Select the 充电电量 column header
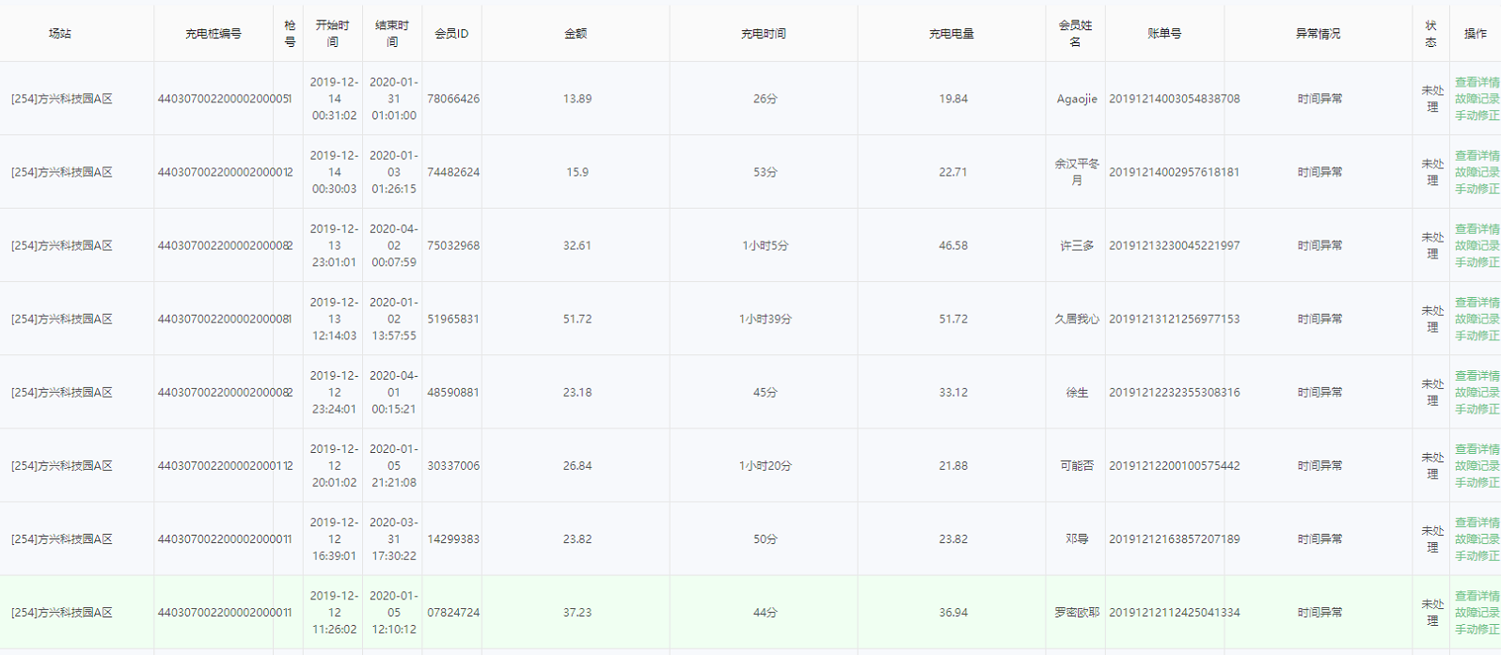This screenshot has width=1501, height=655. click(x=951, y=34)
